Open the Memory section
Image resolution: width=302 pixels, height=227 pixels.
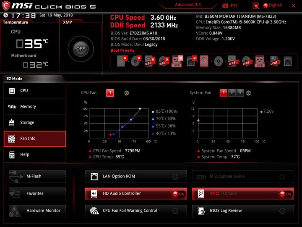pyautogui.click(x=35, y=107)
